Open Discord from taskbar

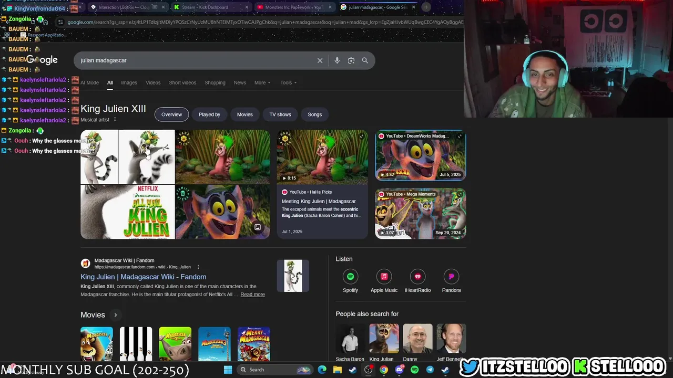coord(399,370)
